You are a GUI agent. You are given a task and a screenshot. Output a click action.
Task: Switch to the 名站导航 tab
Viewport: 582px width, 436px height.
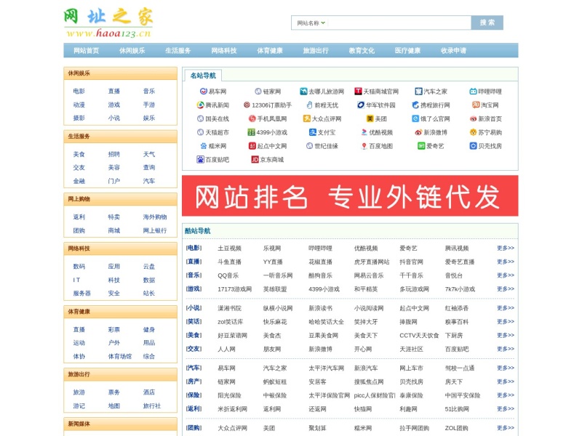pyautogui.click(x=203, y=76)
